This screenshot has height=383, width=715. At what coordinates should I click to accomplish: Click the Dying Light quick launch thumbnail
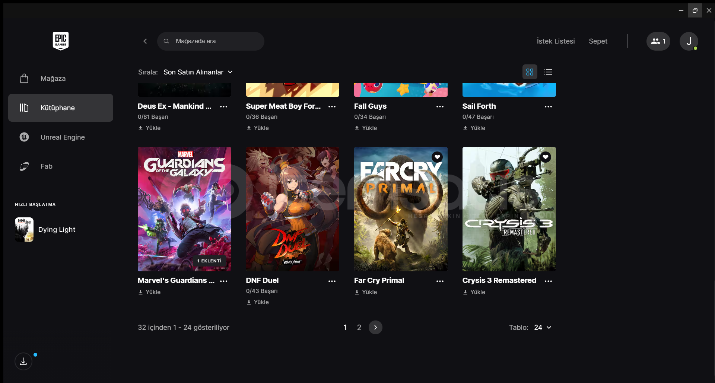click(24, 230)
